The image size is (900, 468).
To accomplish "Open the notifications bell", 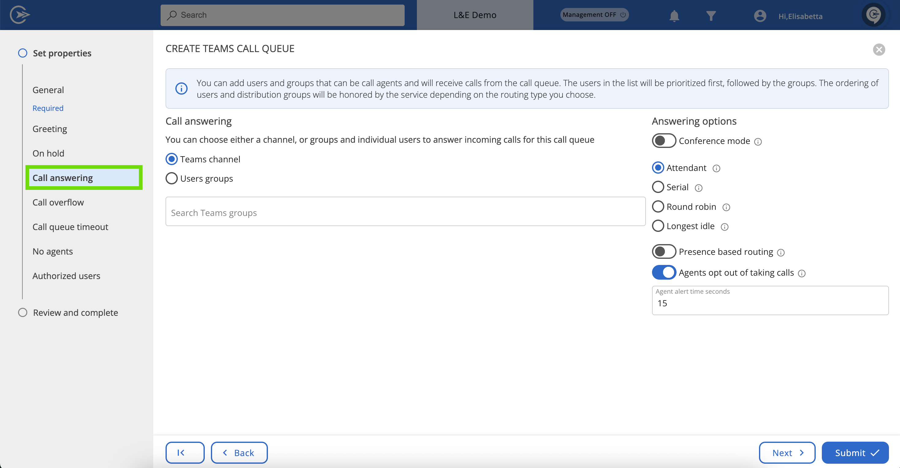I will coord(674,16).
